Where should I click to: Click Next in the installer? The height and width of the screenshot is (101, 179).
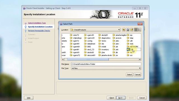pyautogui.click(x=121, y=98)
